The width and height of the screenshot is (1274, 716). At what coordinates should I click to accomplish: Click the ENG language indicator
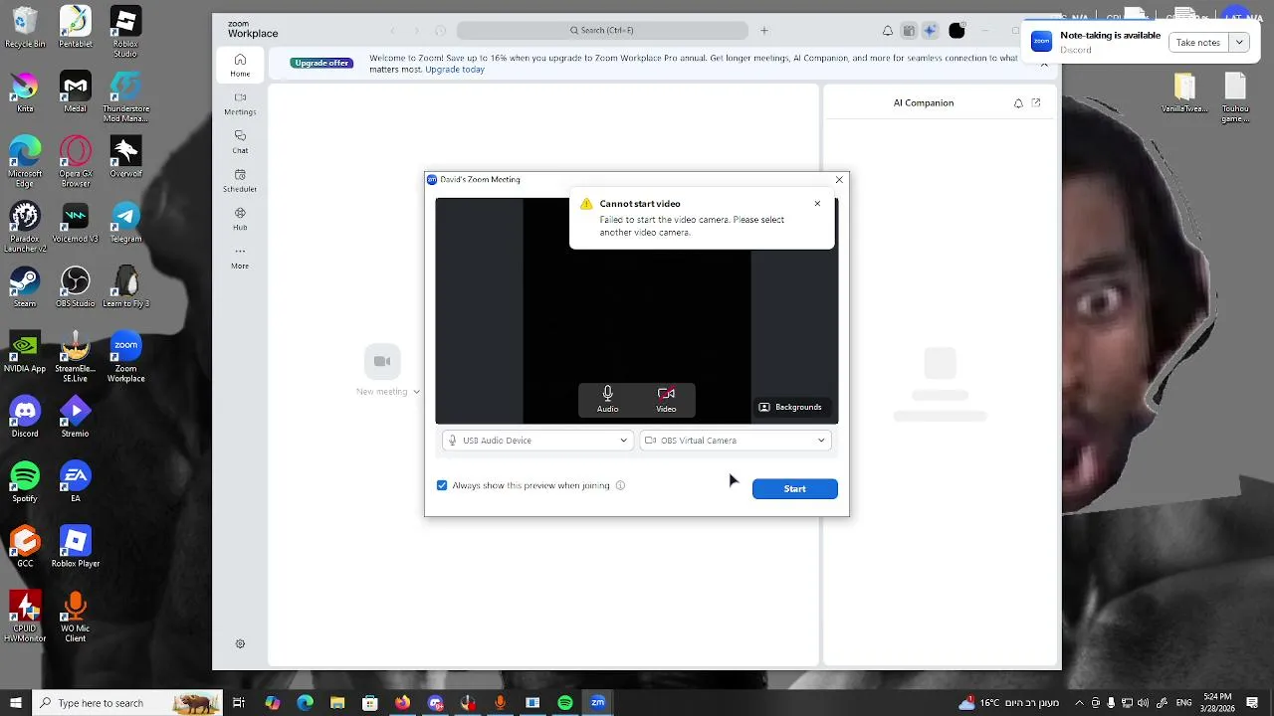coord(1183,703)
